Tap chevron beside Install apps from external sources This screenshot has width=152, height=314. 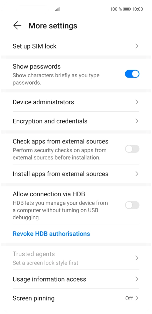pos(137,174)
